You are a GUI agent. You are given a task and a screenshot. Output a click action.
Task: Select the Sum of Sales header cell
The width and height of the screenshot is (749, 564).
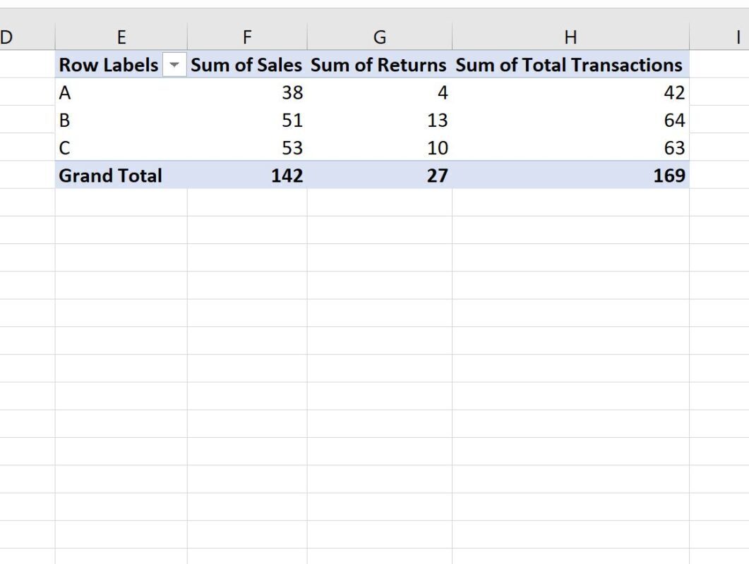click(247, 64)
